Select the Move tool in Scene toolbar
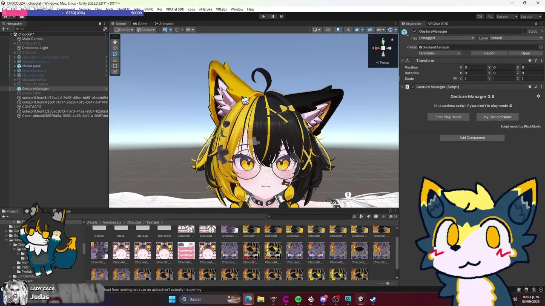545x306 pixels. coord(115,48)
